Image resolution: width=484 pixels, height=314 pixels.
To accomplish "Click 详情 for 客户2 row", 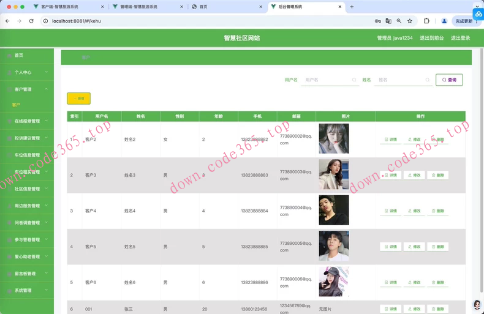I will [390, 140].
